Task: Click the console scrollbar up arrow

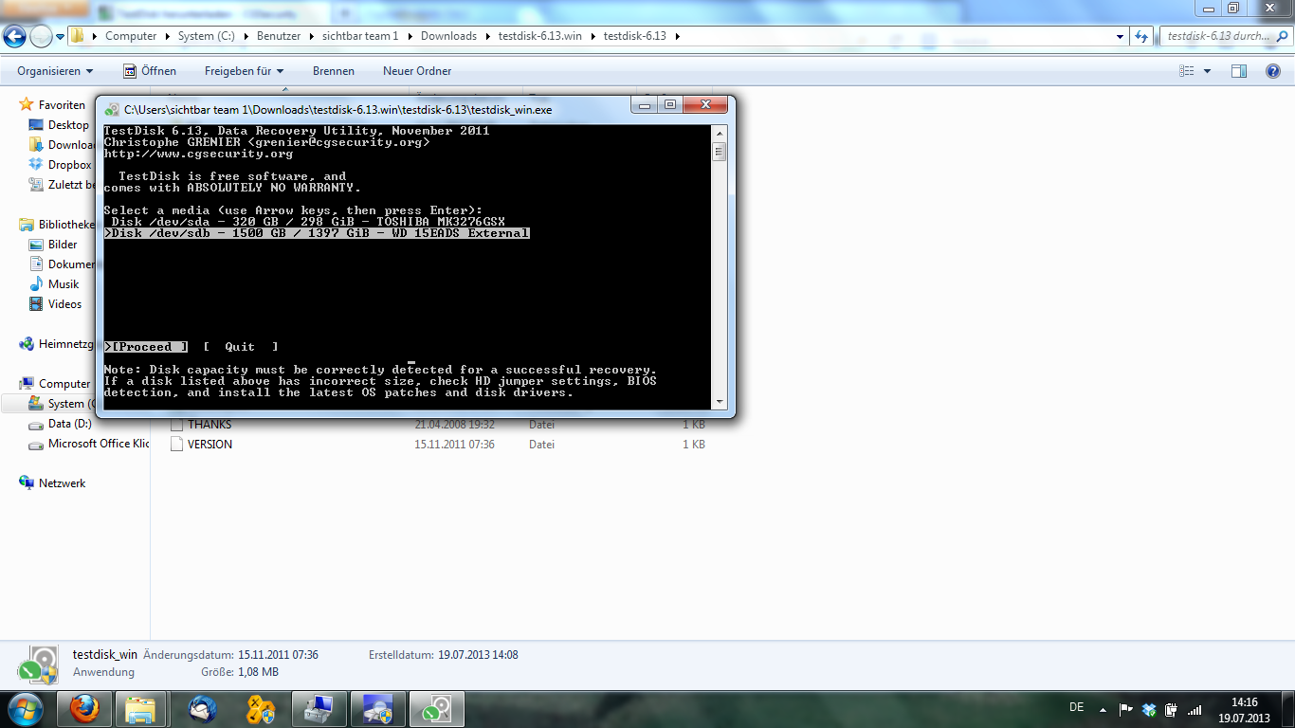Action: tap(720, 133)
